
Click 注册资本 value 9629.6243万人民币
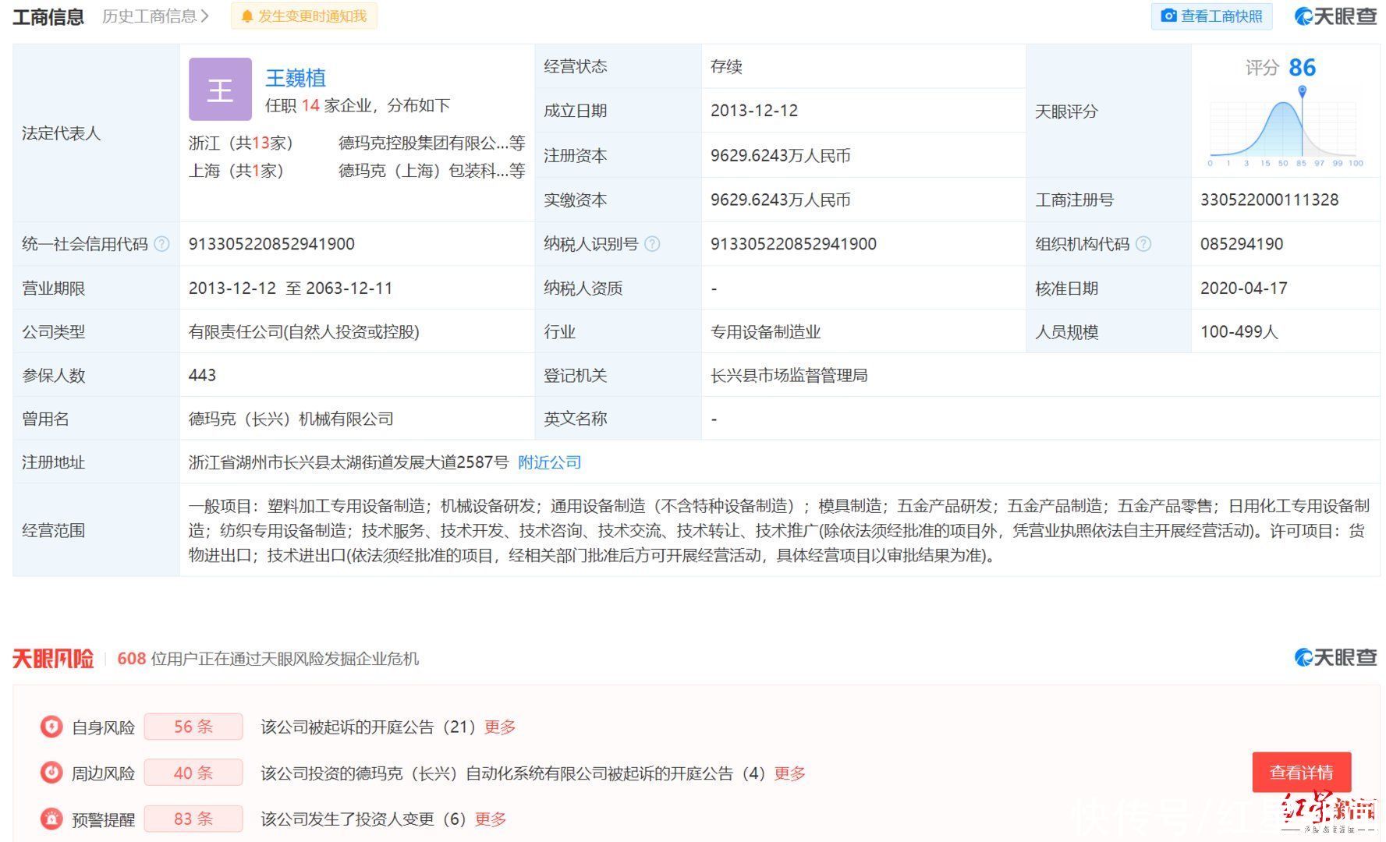pos(780,156)
